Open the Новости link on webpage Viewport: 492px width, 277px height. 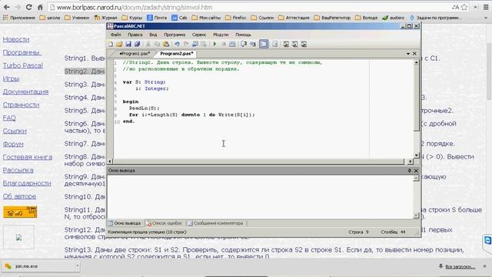[x=16, y=39]
